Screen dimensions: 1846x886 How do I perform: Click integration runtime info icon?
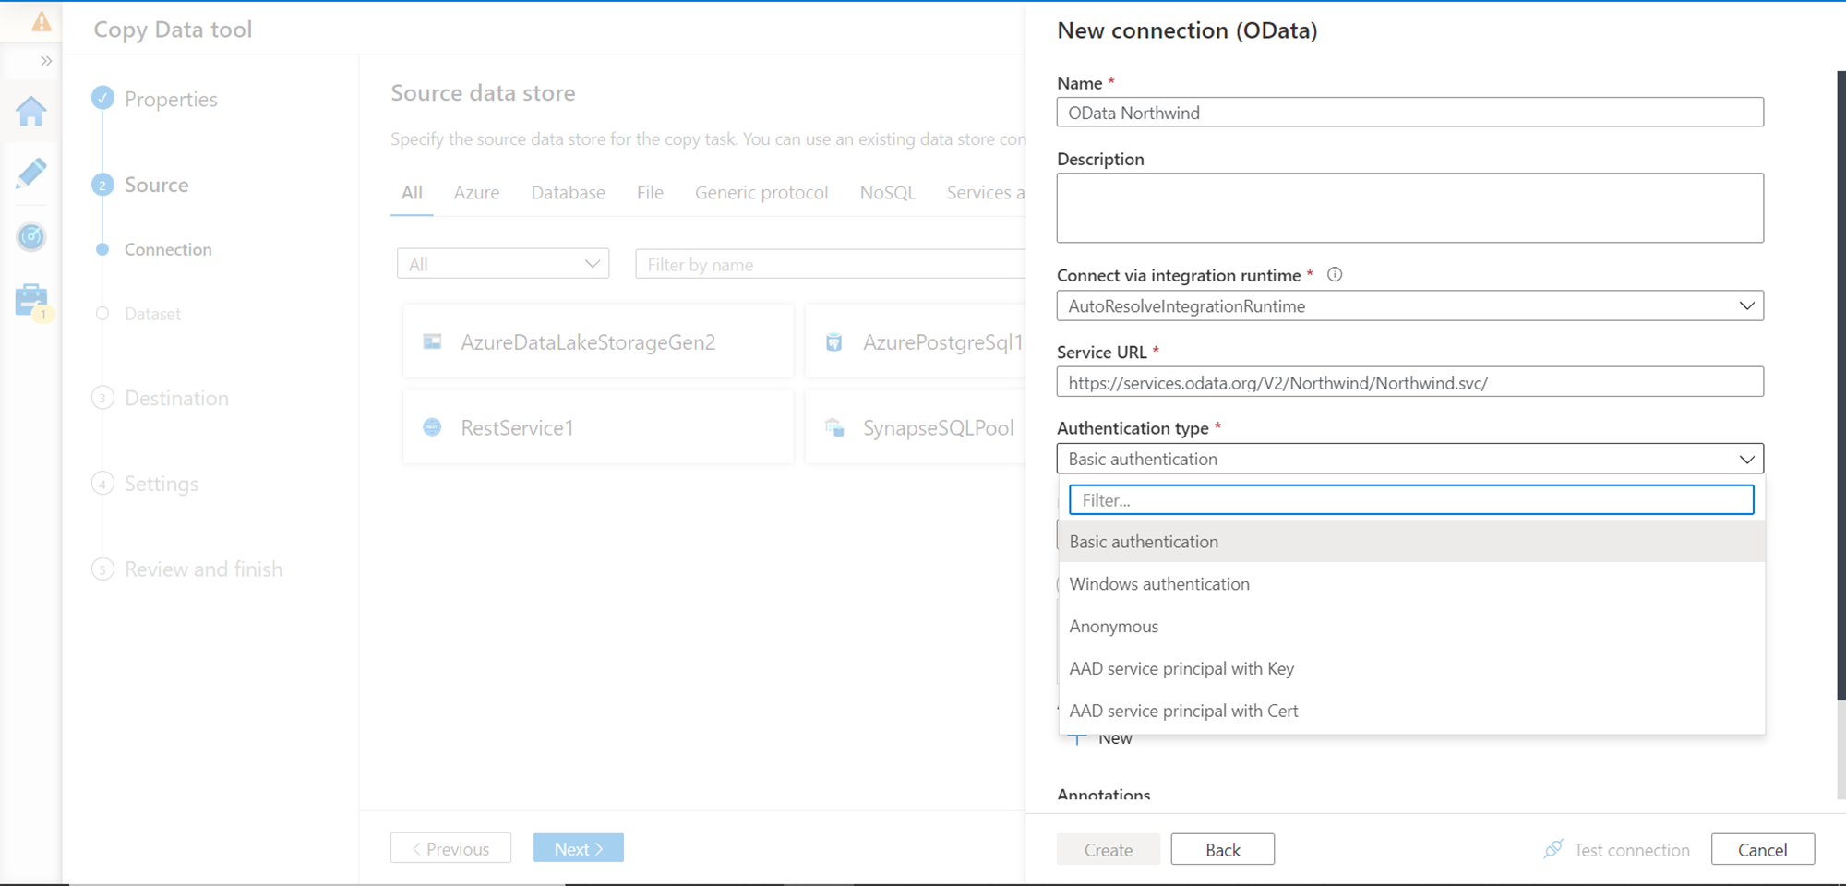coord(1334,275)
